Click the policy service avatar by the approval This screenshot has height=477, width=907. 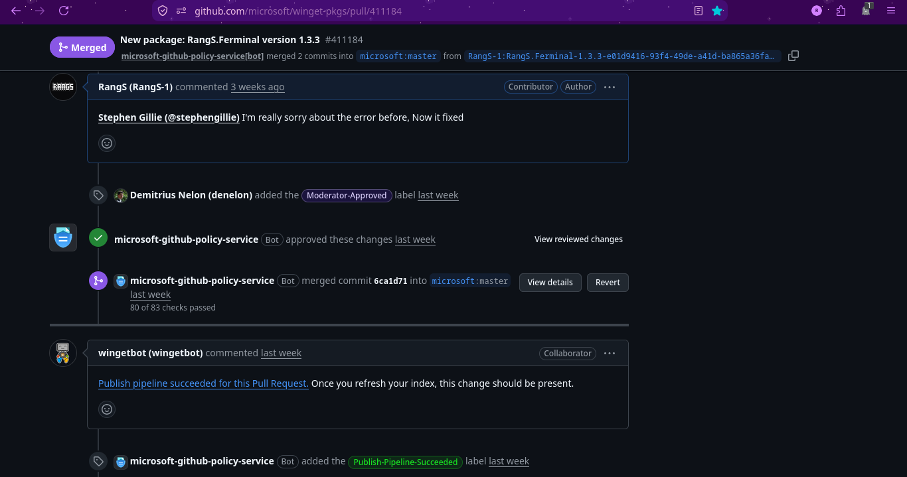coord(63,238)
